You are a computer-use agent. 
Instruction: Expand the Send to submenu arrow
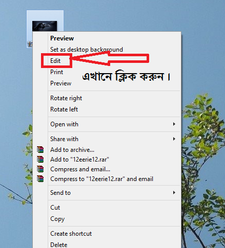point(174,193)
